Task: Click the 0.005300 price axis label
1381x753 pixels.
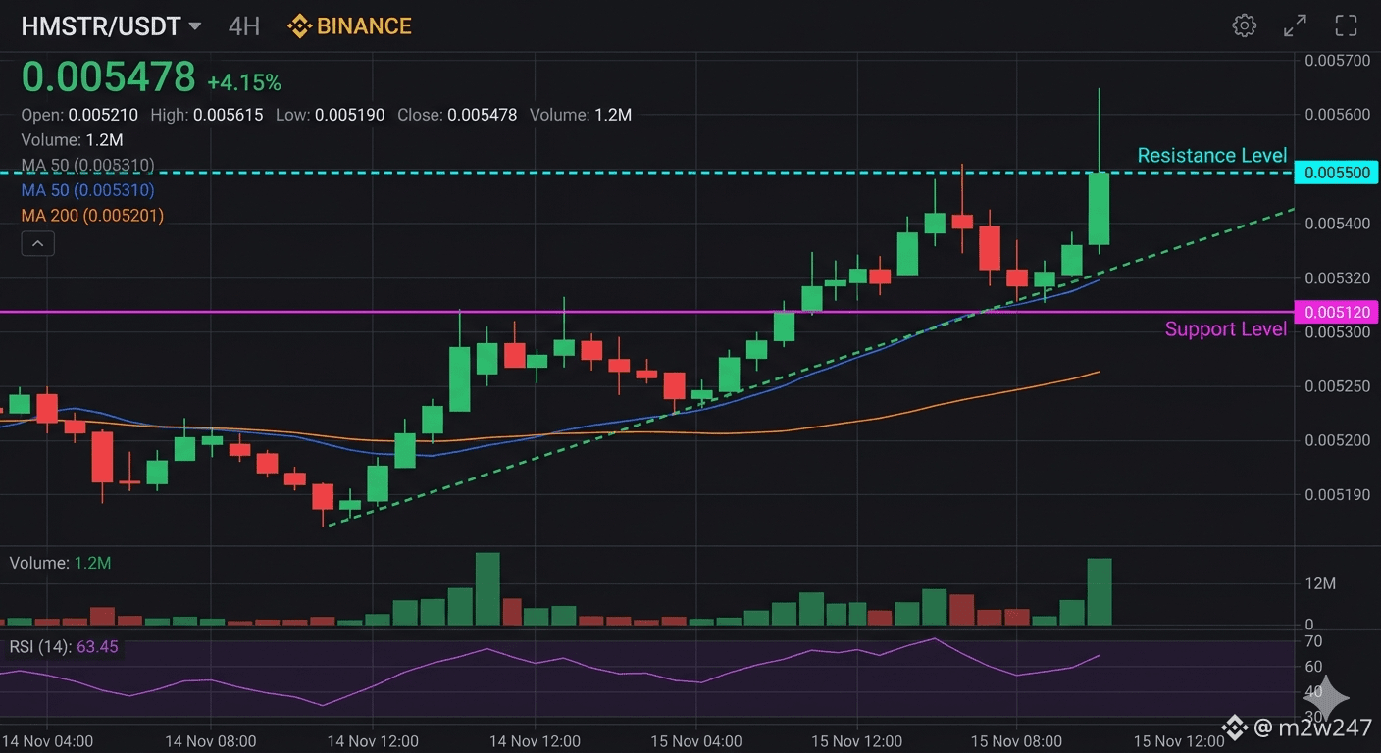Action: [x=1337, y=332]
